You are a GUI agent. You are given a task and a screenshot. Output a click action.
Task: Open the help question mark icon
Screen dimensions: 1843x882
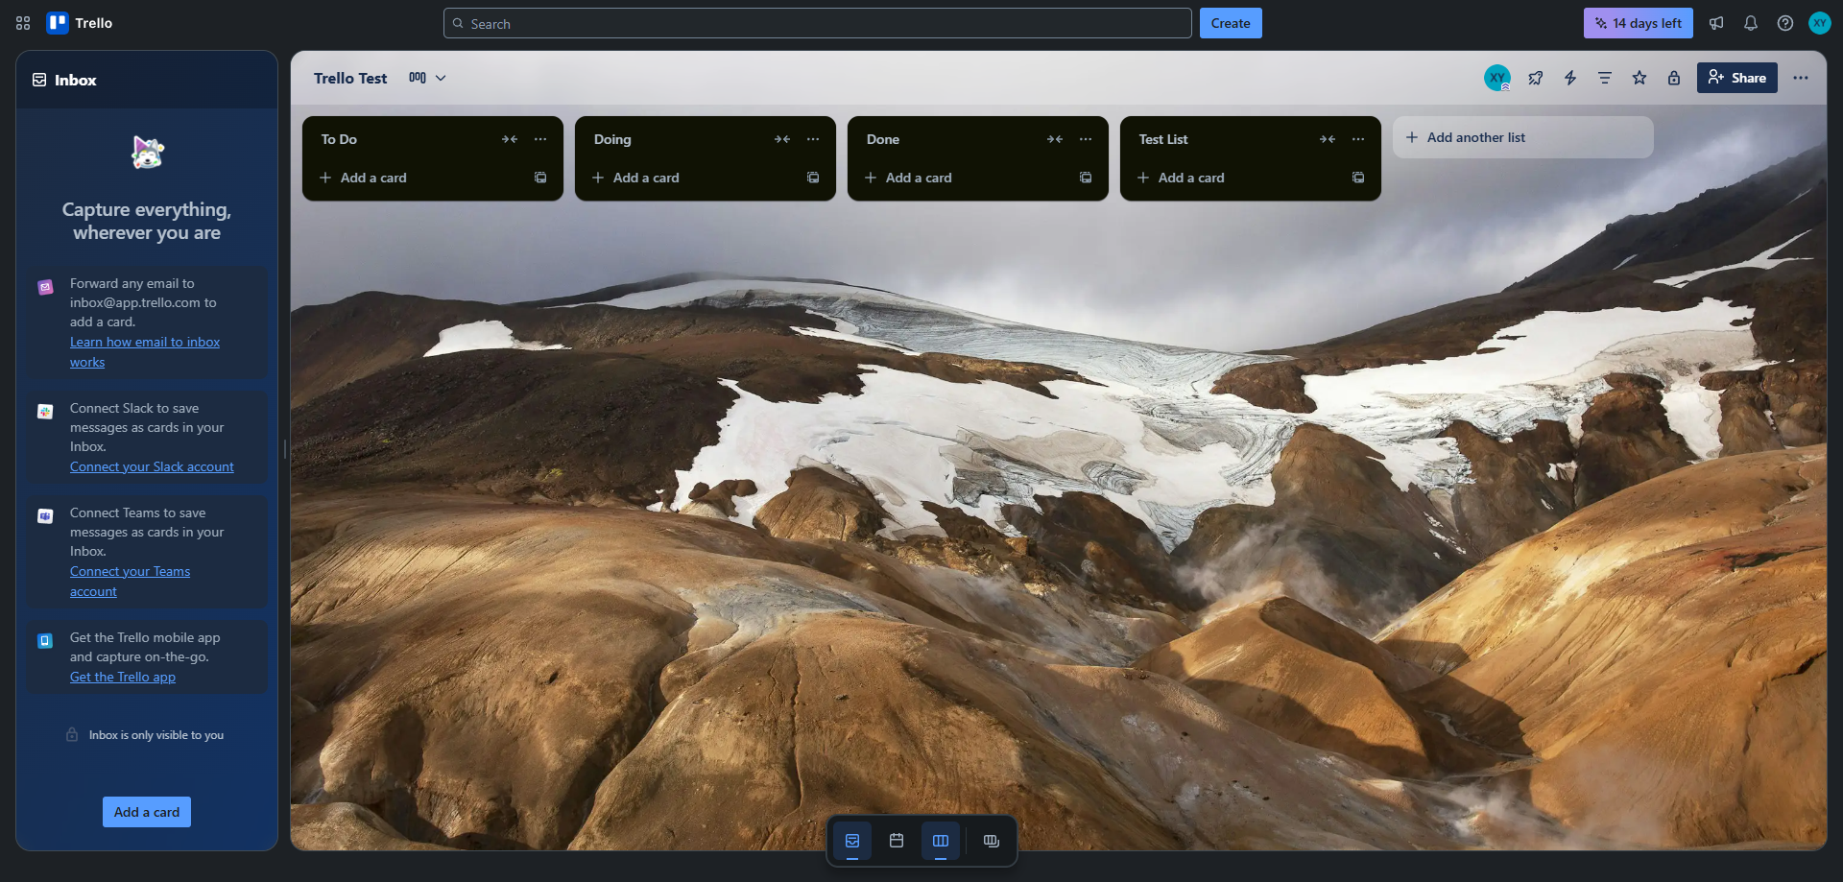(x=1785, y=23)
